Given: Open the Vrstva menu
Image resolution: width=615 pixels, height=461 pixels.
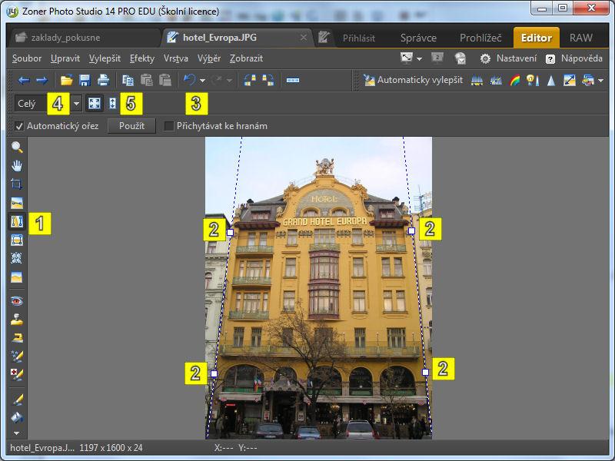Looking at the screenshot, I should (176, 58).
